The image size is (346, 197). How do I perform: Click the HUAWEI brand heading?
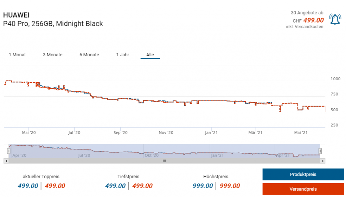point(16,15)
